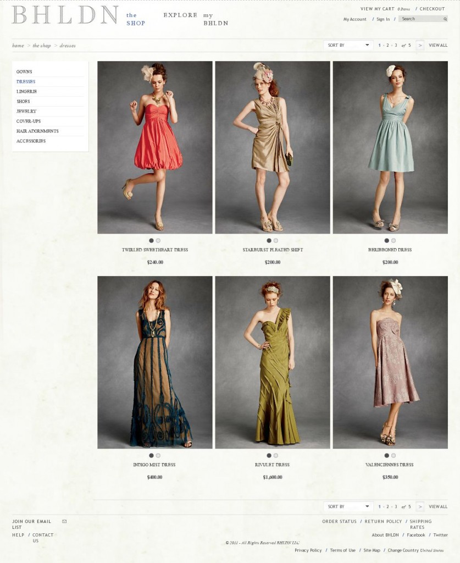
Task: Open the Contact Us link
Action: click(x=43, y=538)
